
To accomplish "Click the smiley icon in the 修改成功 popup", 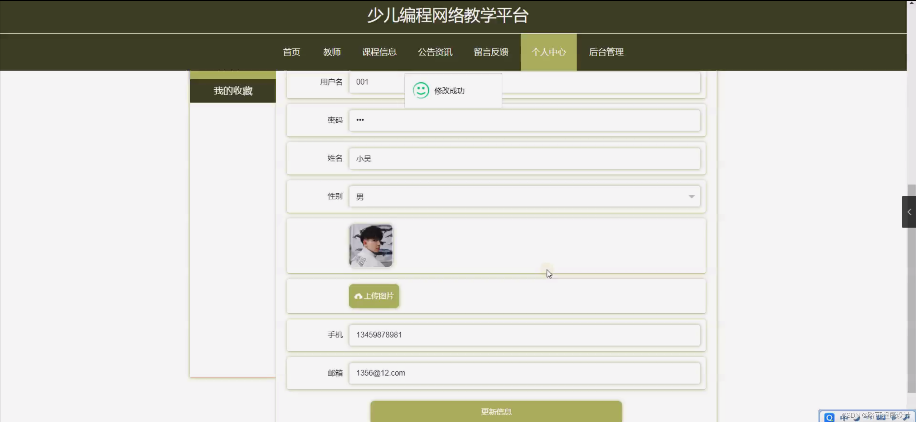I will click(x=421, y=90).
